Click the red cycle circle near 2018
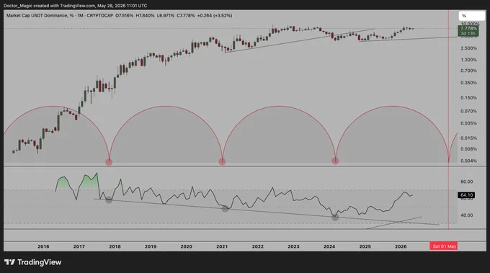 point(109,162)
